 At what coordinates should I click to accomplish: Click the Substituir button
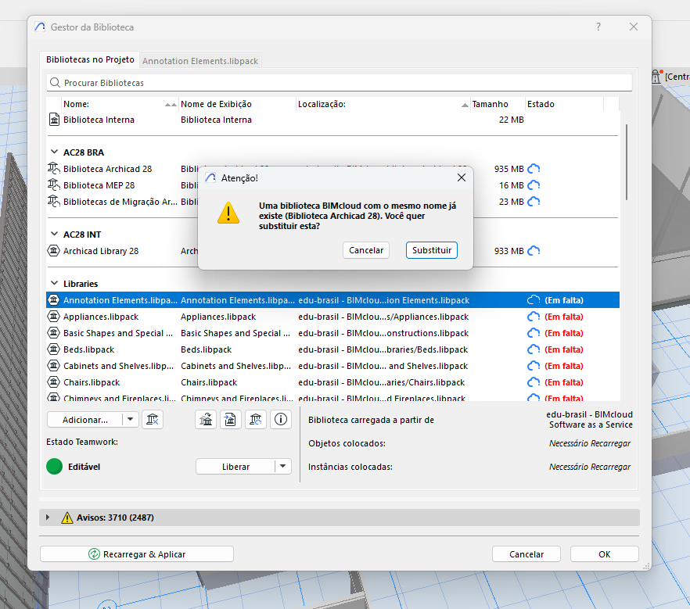pos(432,250)
